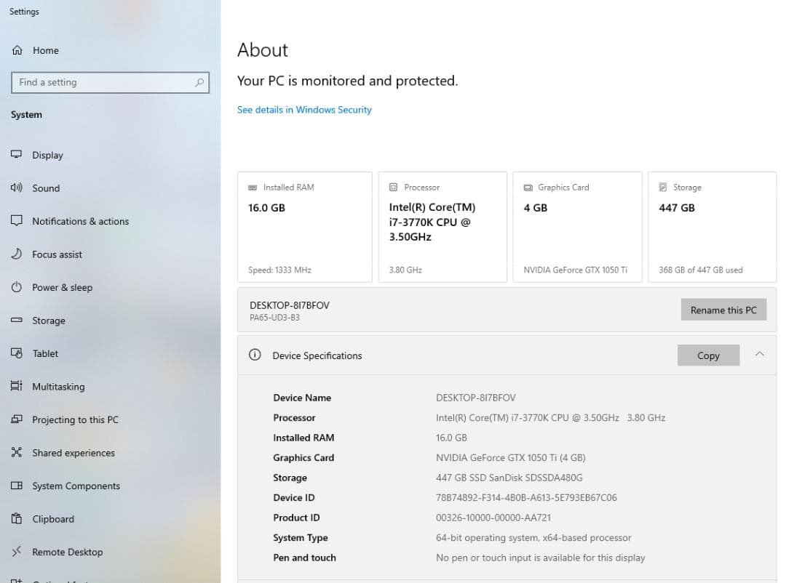The height and width of the screenshot is (583, 786).
Task: Click the Power & sleep icon
Action: click(17, 287)
